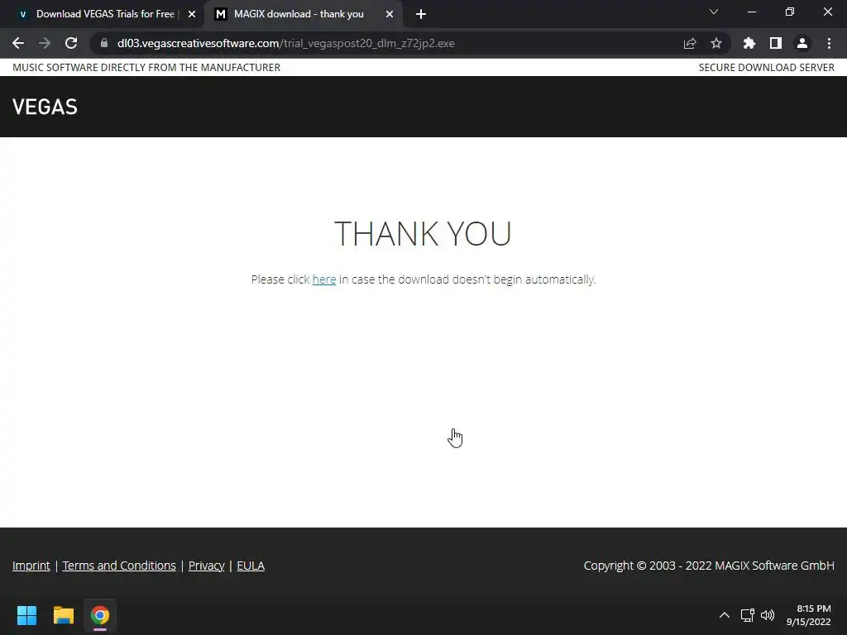Viewport: 847px width, 635px height.
Task: Click the Chrome taskbar icon
Action: coord(100,615)
